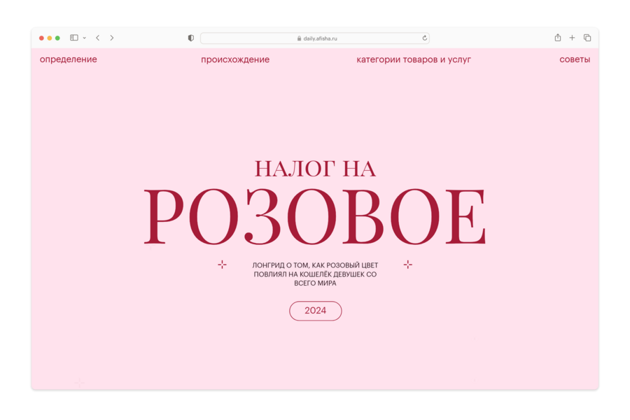Open the 'советы' nav link
The width and height of the screenshot is (630, 420).
pyautogui.click(x=575, y=59)
